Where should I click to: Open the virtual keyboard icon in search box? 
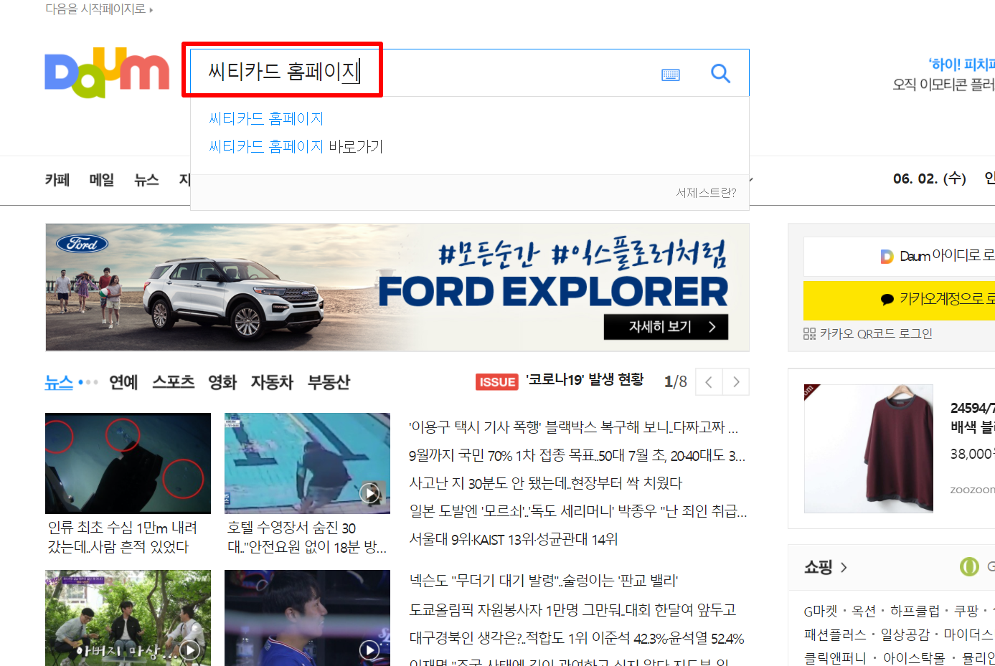point(671,75)
